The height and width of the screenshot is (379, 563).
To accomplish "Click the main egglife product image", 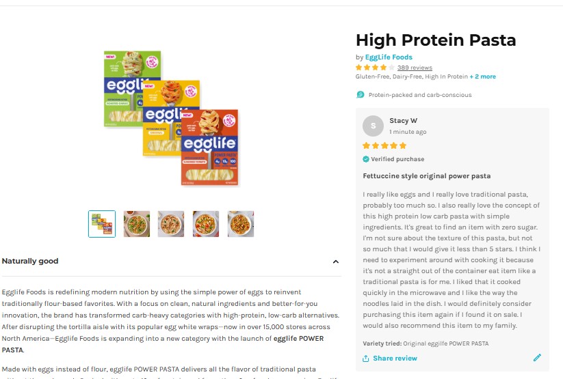I will pyautogui.click(x=171, y=118).
